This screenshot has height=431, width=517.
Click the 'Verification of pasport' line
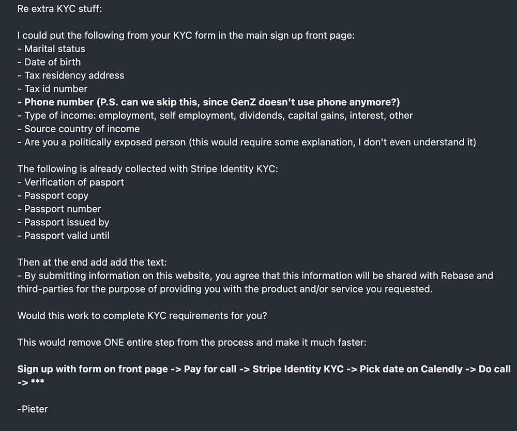[x=71, y=182]
